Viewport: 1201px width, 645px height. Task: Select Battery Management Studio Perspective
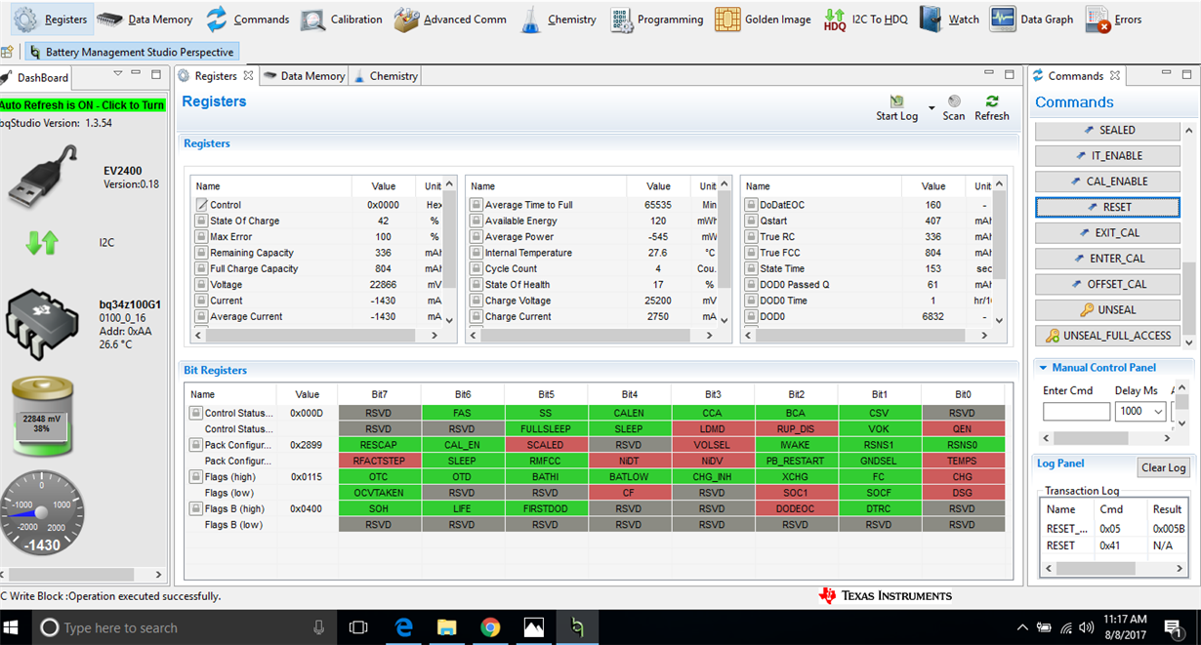(131, 52)
